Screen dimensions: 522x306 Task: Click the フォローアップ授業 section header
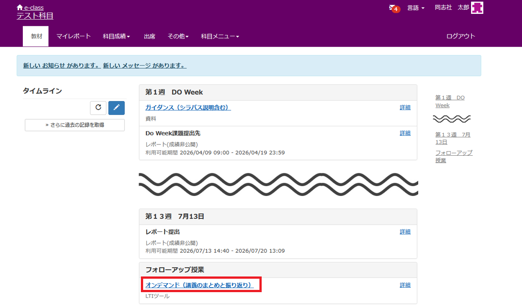pyautogui.click(x=175, y=270)
